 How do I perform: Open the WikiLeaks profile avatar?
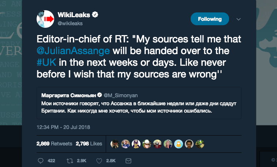click(x=45, y=19)
